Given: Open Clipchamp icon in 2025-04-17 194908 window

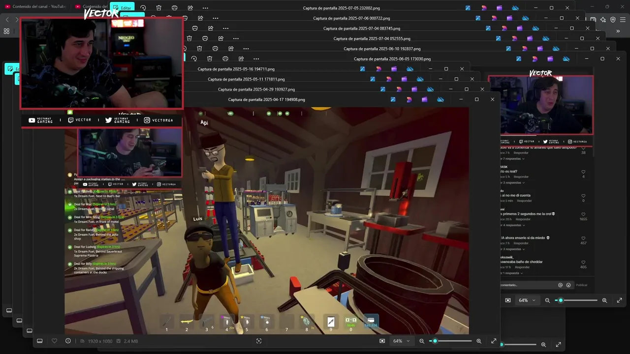Looking at the screenshot, I should (424, 99).
